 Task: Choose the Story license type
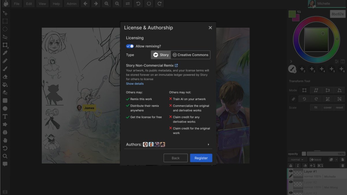pyautogui.click(x=161, y=55)
